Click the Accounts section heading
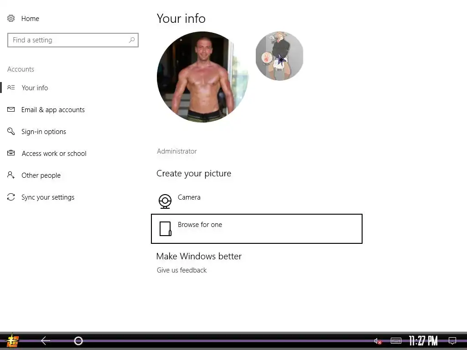The width and height of the screenshot is (467, 350). [21, 69]
